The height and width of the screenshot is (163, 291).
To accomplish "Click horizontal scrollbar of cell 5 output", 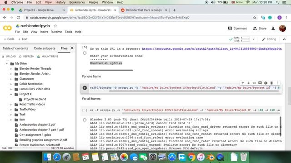I will [x=111, y=70].
